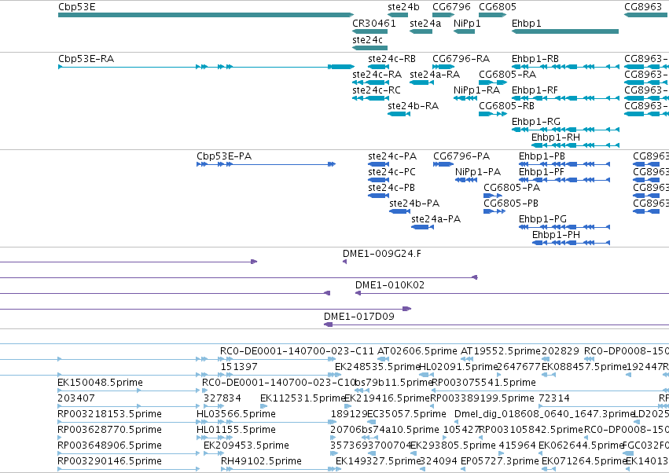Click the Ehbp1-PB protein label

tap(542, 156)
